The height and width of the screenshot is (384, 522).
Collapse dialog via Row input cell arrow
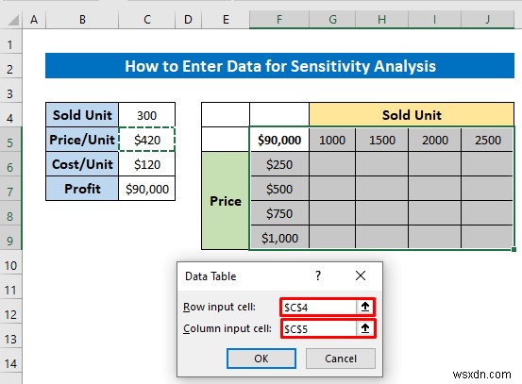coord(365,307)
